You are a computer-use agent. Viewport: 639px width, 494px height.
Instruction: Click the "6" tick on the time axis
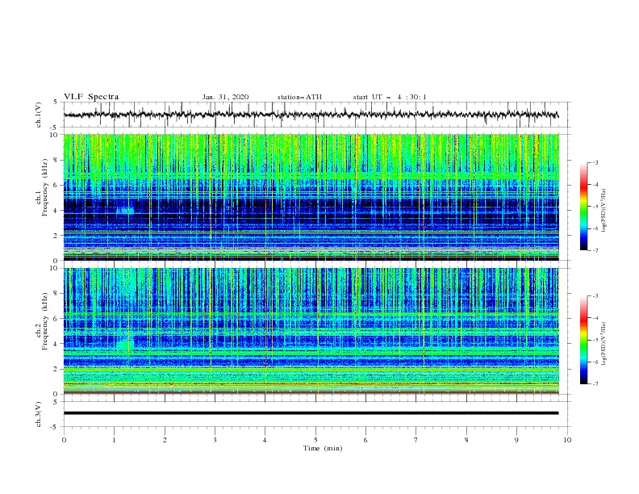365,440
